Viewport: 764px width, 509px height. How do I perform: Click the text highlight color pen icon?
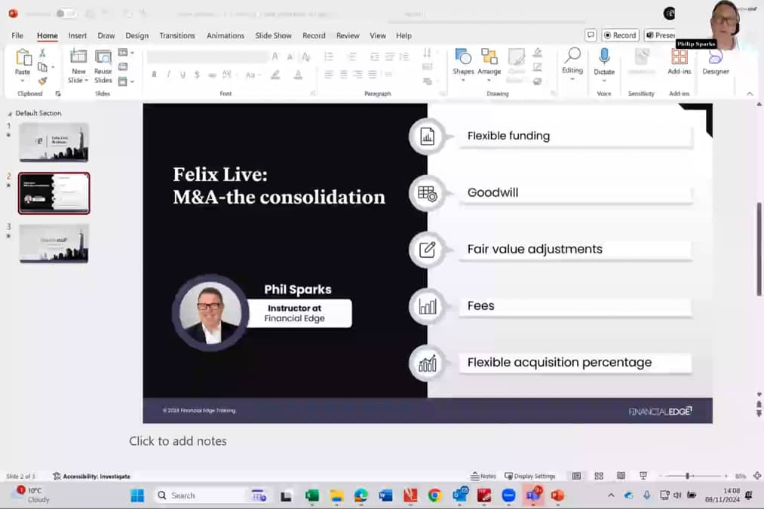coord(275,75)
